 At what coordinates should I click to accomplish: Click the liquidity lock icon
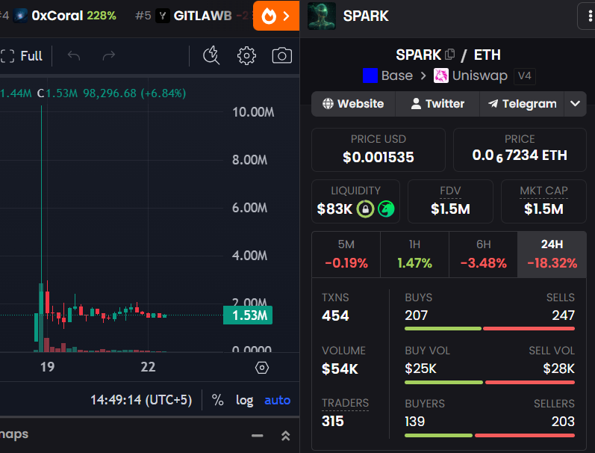(x=365, y=209)
